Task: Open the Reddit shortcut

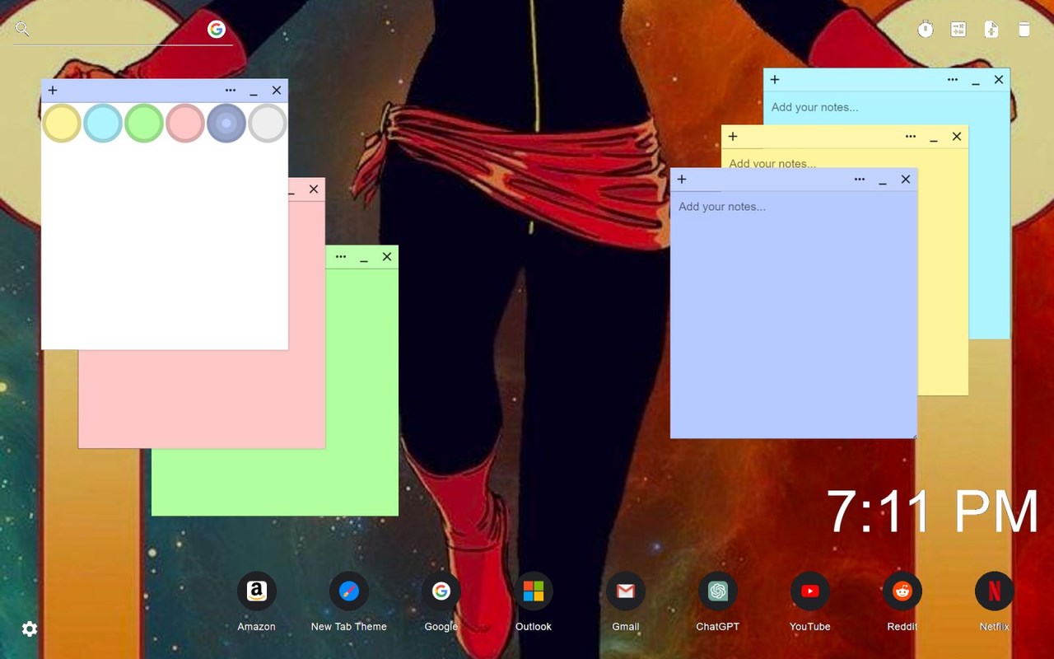Action: 902,591
